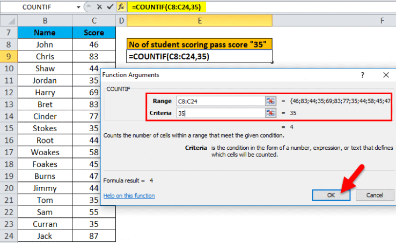Select the cell containing Harry
The image size is (396, 243).
point(45,93)
